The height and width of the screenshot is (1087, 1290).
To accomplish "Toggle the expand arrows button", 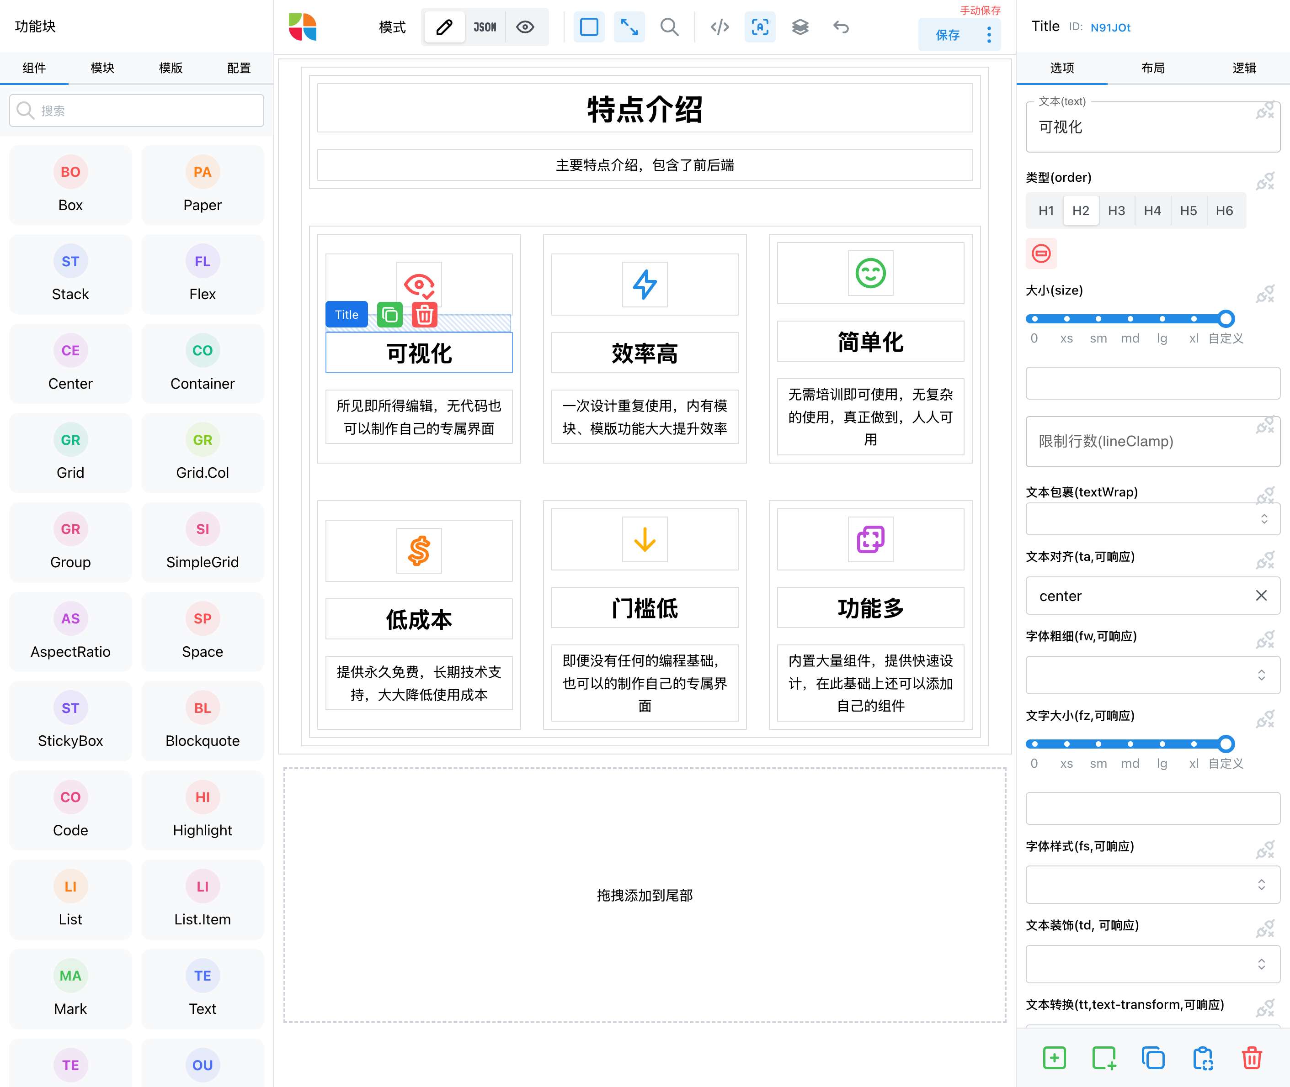I will [x=629, y=27].
